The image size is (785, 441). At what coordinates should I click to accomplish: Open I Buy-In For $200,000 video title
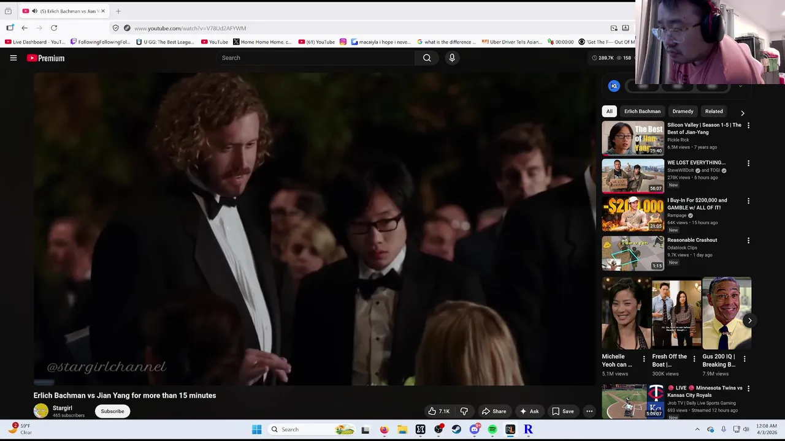tap(697, 204)
